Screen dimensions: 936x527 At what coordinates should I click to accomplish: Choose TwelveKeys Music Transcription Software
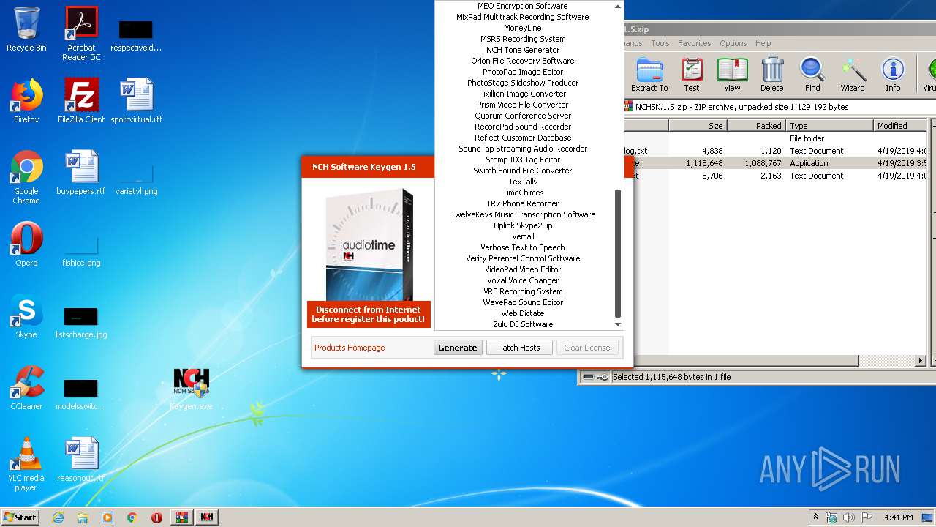(523, 214)
